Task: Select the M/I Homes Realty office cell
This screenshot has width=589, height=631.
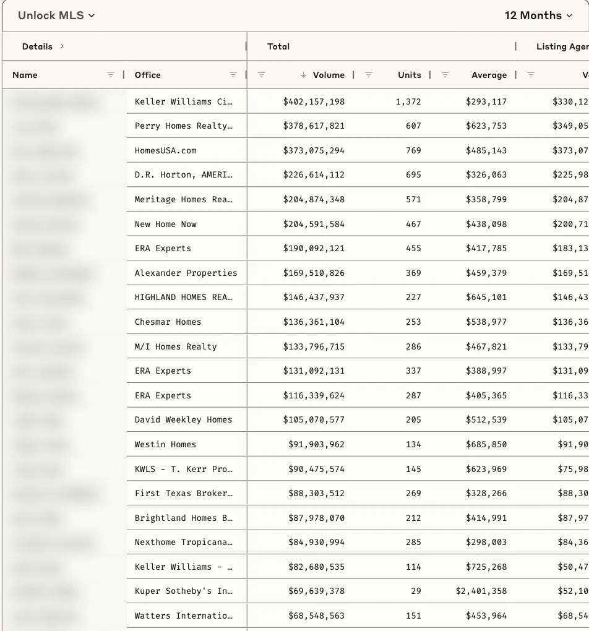Action: click(187, 346)
